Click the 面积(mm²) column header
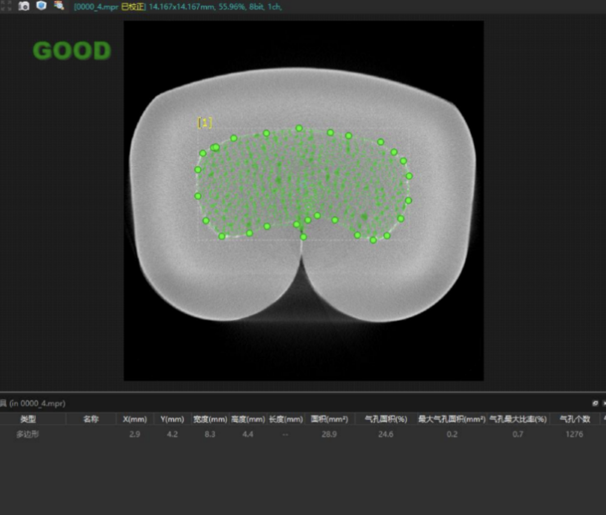Viewport: 606px width, 515px height. tap(329, 419)
